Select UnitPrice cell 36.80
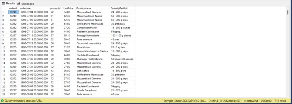Image resolution: width=292 pixels, height=104 pixels. pos(69,71)
